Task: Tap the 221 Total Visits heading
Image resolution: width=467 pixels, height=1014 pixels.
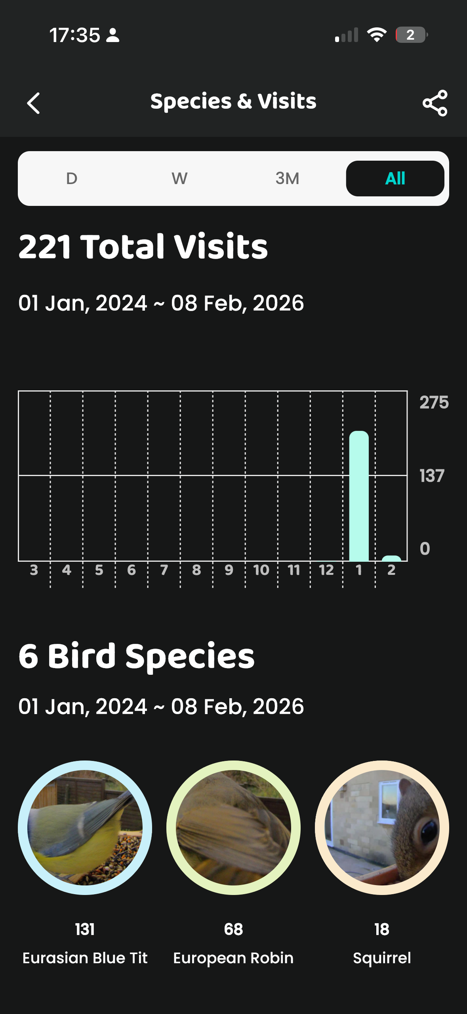Action: 143,246
